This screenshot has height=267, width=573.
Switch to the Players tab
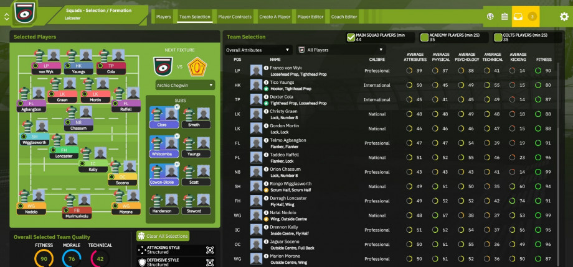(163, 17)
